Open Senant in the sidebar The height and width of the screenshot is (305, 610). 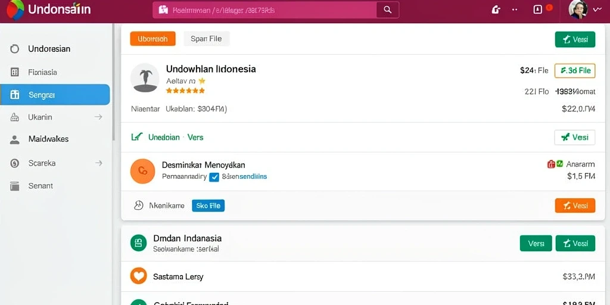(41, 186)
